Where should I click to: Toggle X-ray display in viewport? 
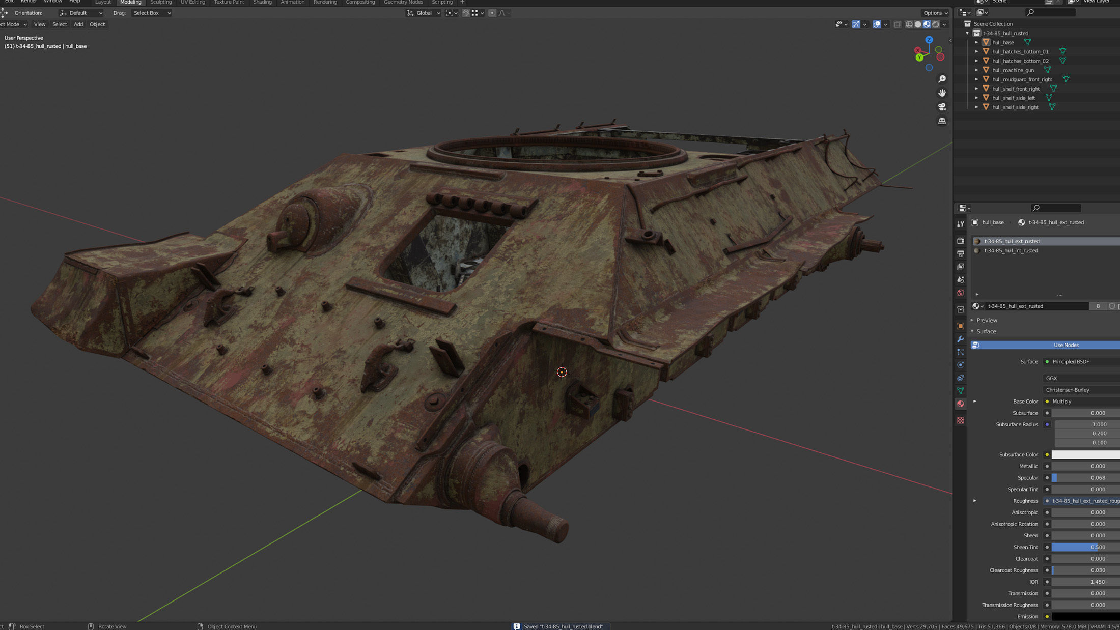click(x=897, y=24)
